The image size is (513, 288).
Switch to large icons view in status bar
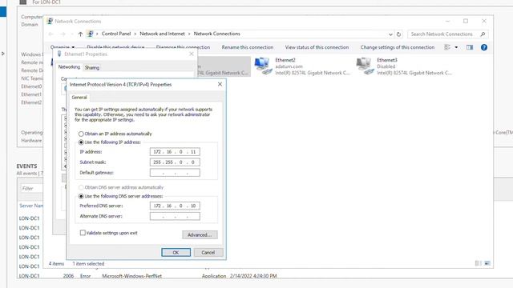click(x=487, y=263)
